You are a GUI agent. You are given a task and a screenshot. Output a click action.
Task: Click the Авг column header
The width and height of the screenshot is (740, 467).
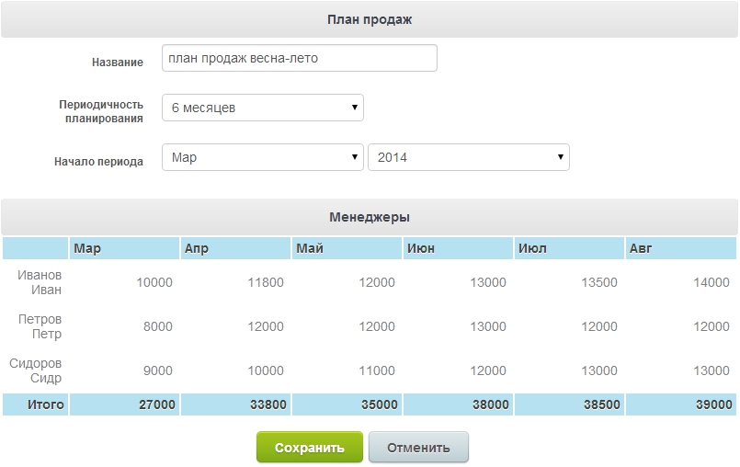(x=680, y=249)
